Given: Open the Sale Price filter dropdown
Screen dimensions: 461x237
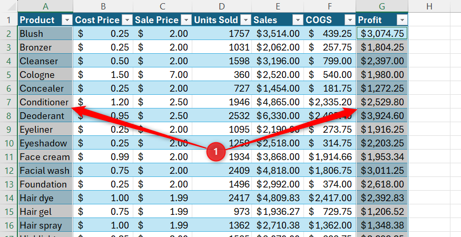Looking at the screenshot, I should click(186, 20).
